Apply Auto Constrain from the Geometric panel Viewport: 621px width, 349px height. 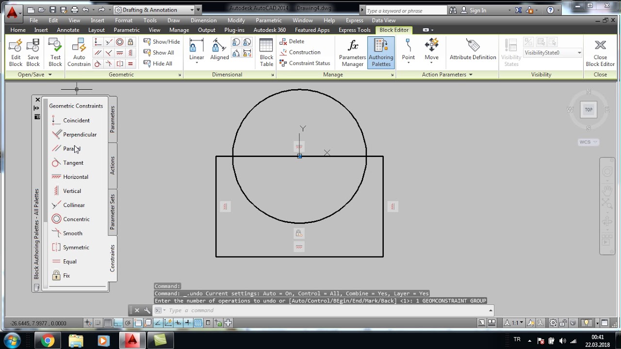(79, 53)
